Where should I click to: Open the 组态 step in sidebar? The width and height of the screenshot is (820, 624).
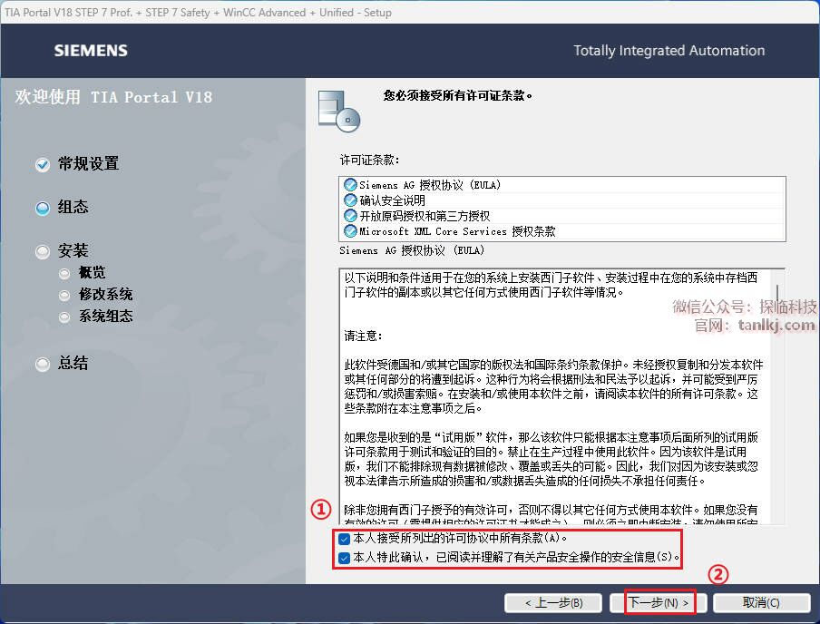coord(73,207)
